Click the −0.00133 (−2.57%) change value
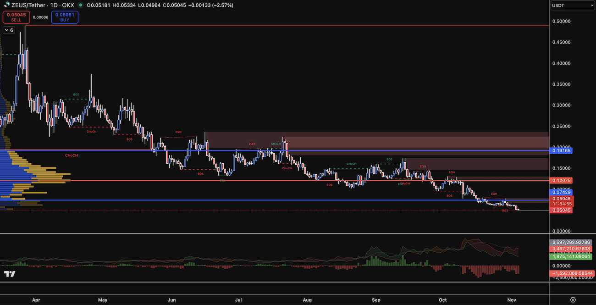This screenshot has width=596, height=305. (210, 5)
